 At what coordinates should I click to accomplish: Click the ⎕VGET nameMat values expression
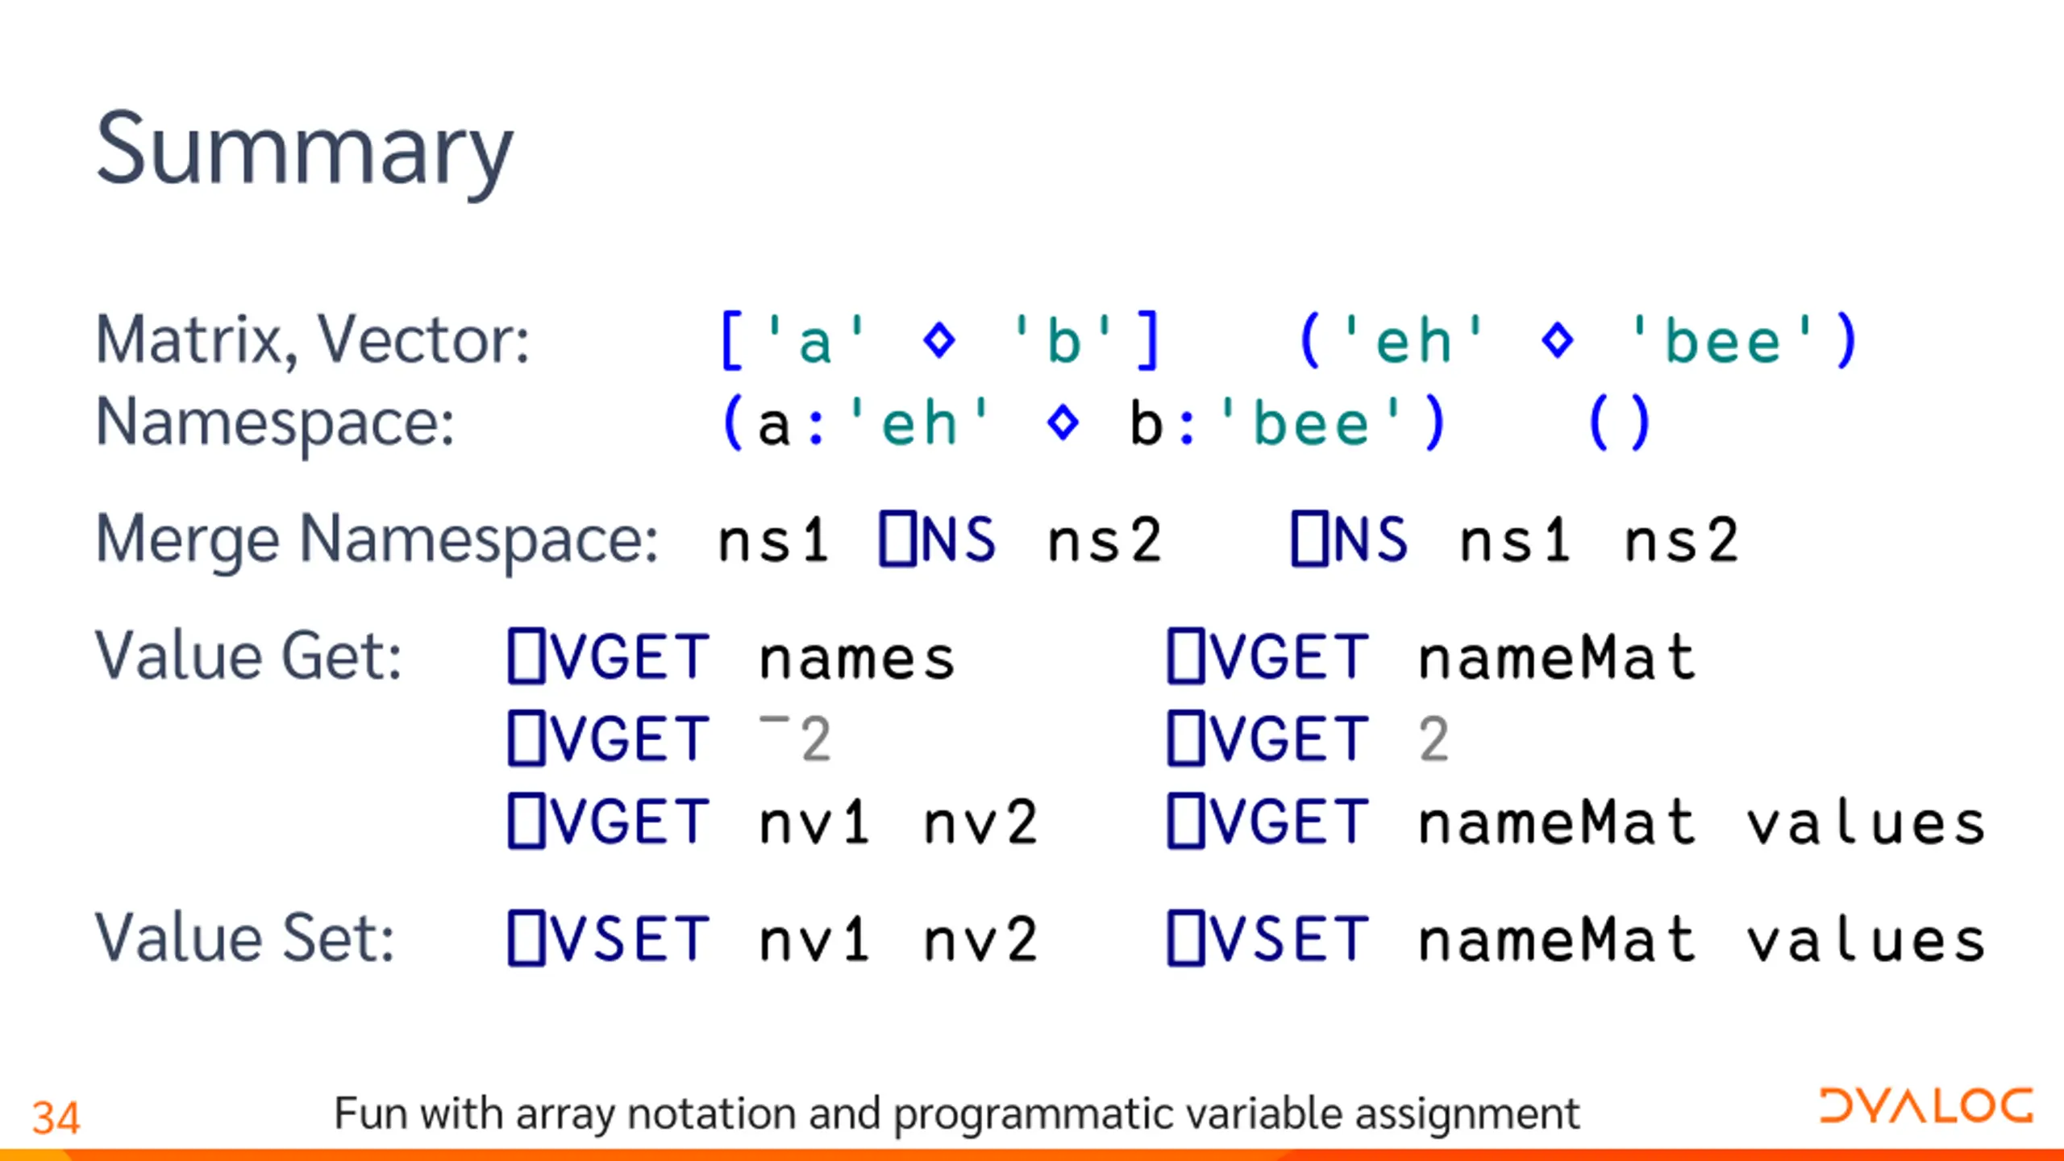[1576, 822]
